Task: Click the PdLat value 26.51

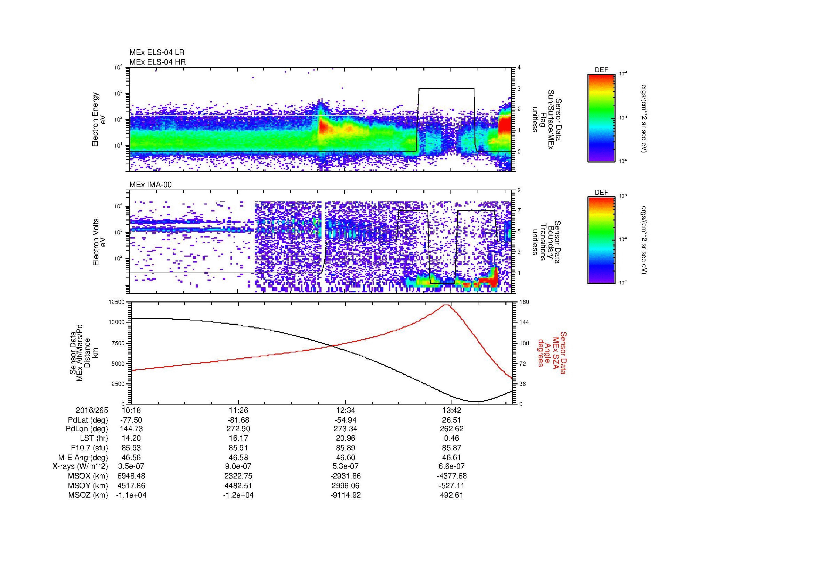Action: pos(452,420)
